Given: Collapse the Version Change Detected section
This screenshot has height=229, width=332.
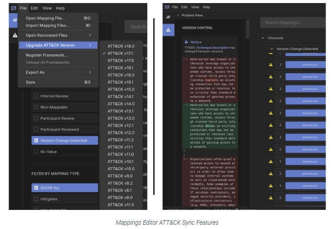Looking at the screenshot, I should click(x=271, y=49).
